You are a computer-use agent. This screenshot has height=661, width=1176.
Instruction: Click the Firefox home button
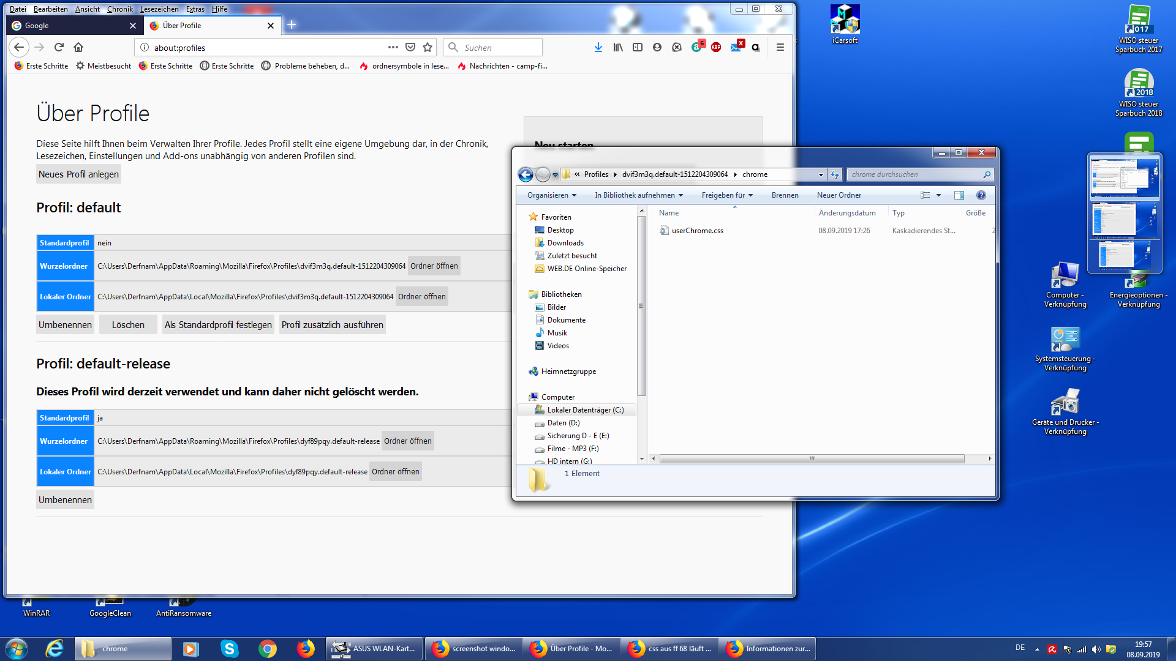78,47
